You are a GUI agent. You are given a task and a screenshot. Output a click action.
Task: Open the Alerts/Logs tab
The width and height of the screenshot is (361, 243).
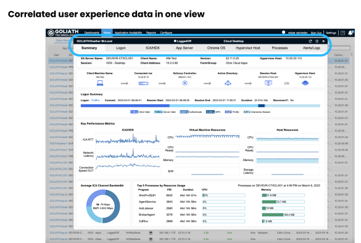(x=311, y=48)
